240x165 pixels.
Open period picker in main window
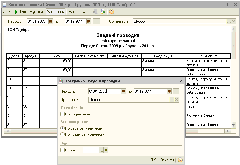pos(96,21)
